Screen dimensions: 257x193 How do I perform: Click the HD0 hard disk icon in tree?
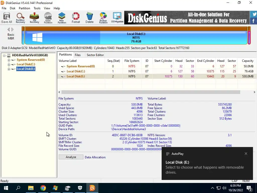pos(9,55)
